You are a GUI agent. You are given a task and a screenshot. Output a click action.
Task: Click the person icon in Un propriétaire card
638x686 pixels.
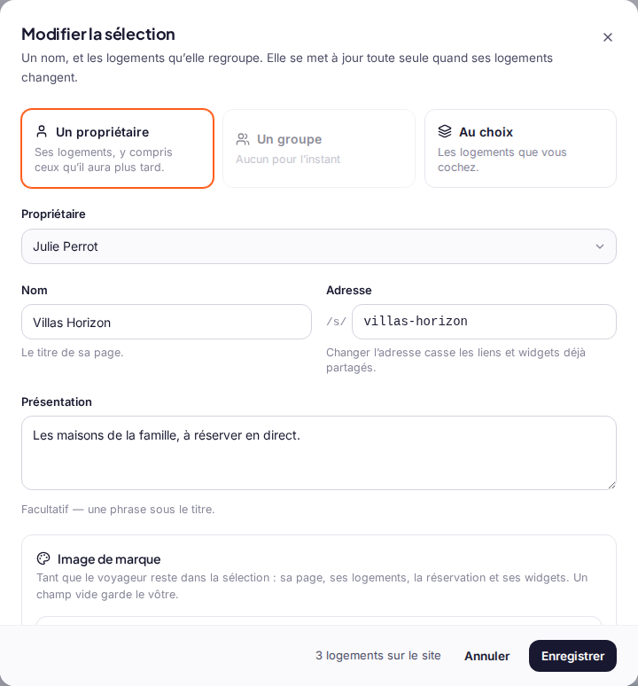coord(42,132)
